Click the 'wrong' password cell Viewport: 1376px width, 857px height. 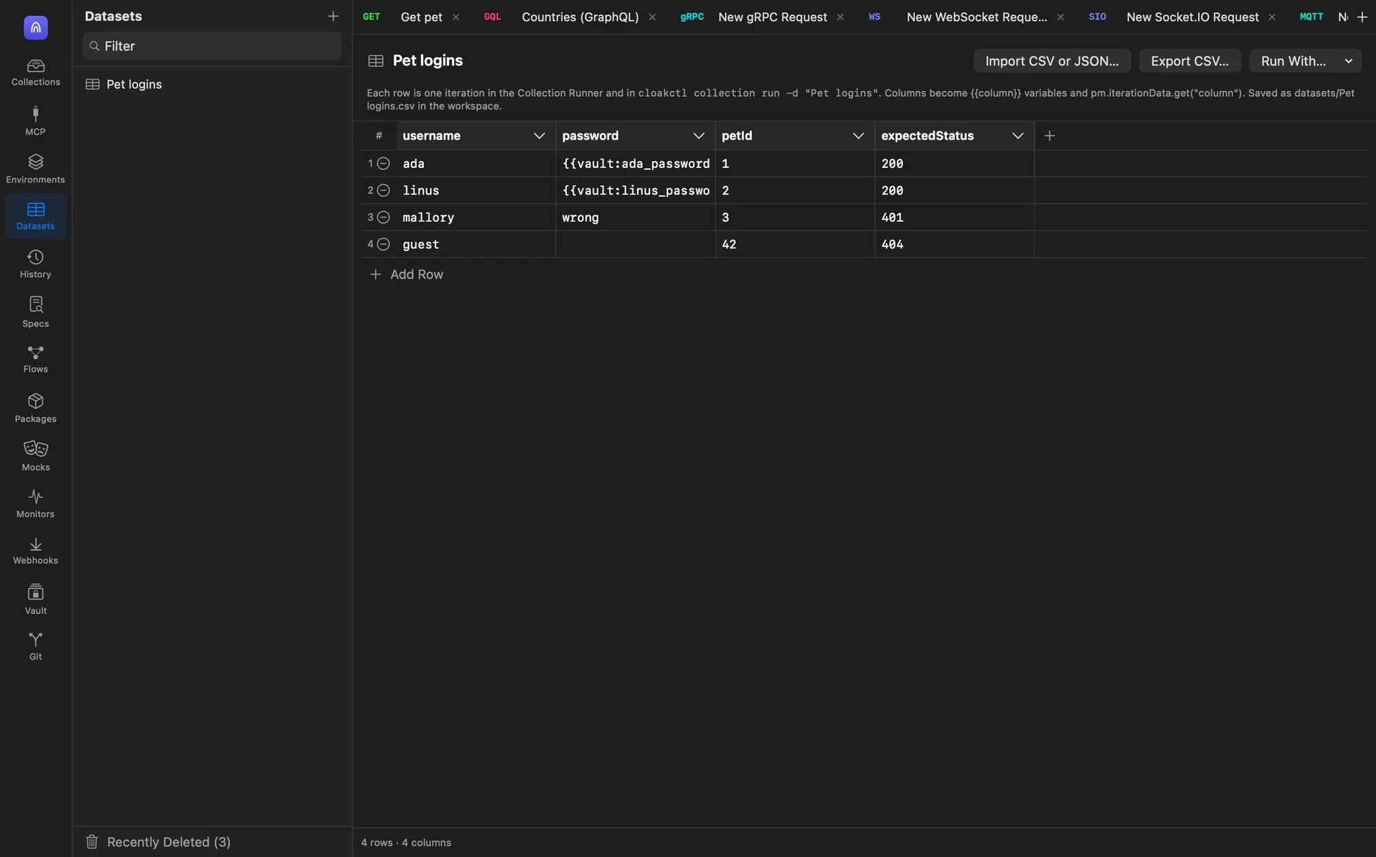(636, 217)
